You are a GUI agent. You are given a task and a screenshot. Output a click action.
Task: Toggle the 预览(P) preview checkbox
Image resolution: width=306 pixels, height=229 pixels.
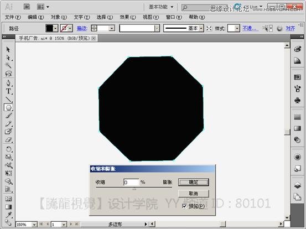coord(184,206)
